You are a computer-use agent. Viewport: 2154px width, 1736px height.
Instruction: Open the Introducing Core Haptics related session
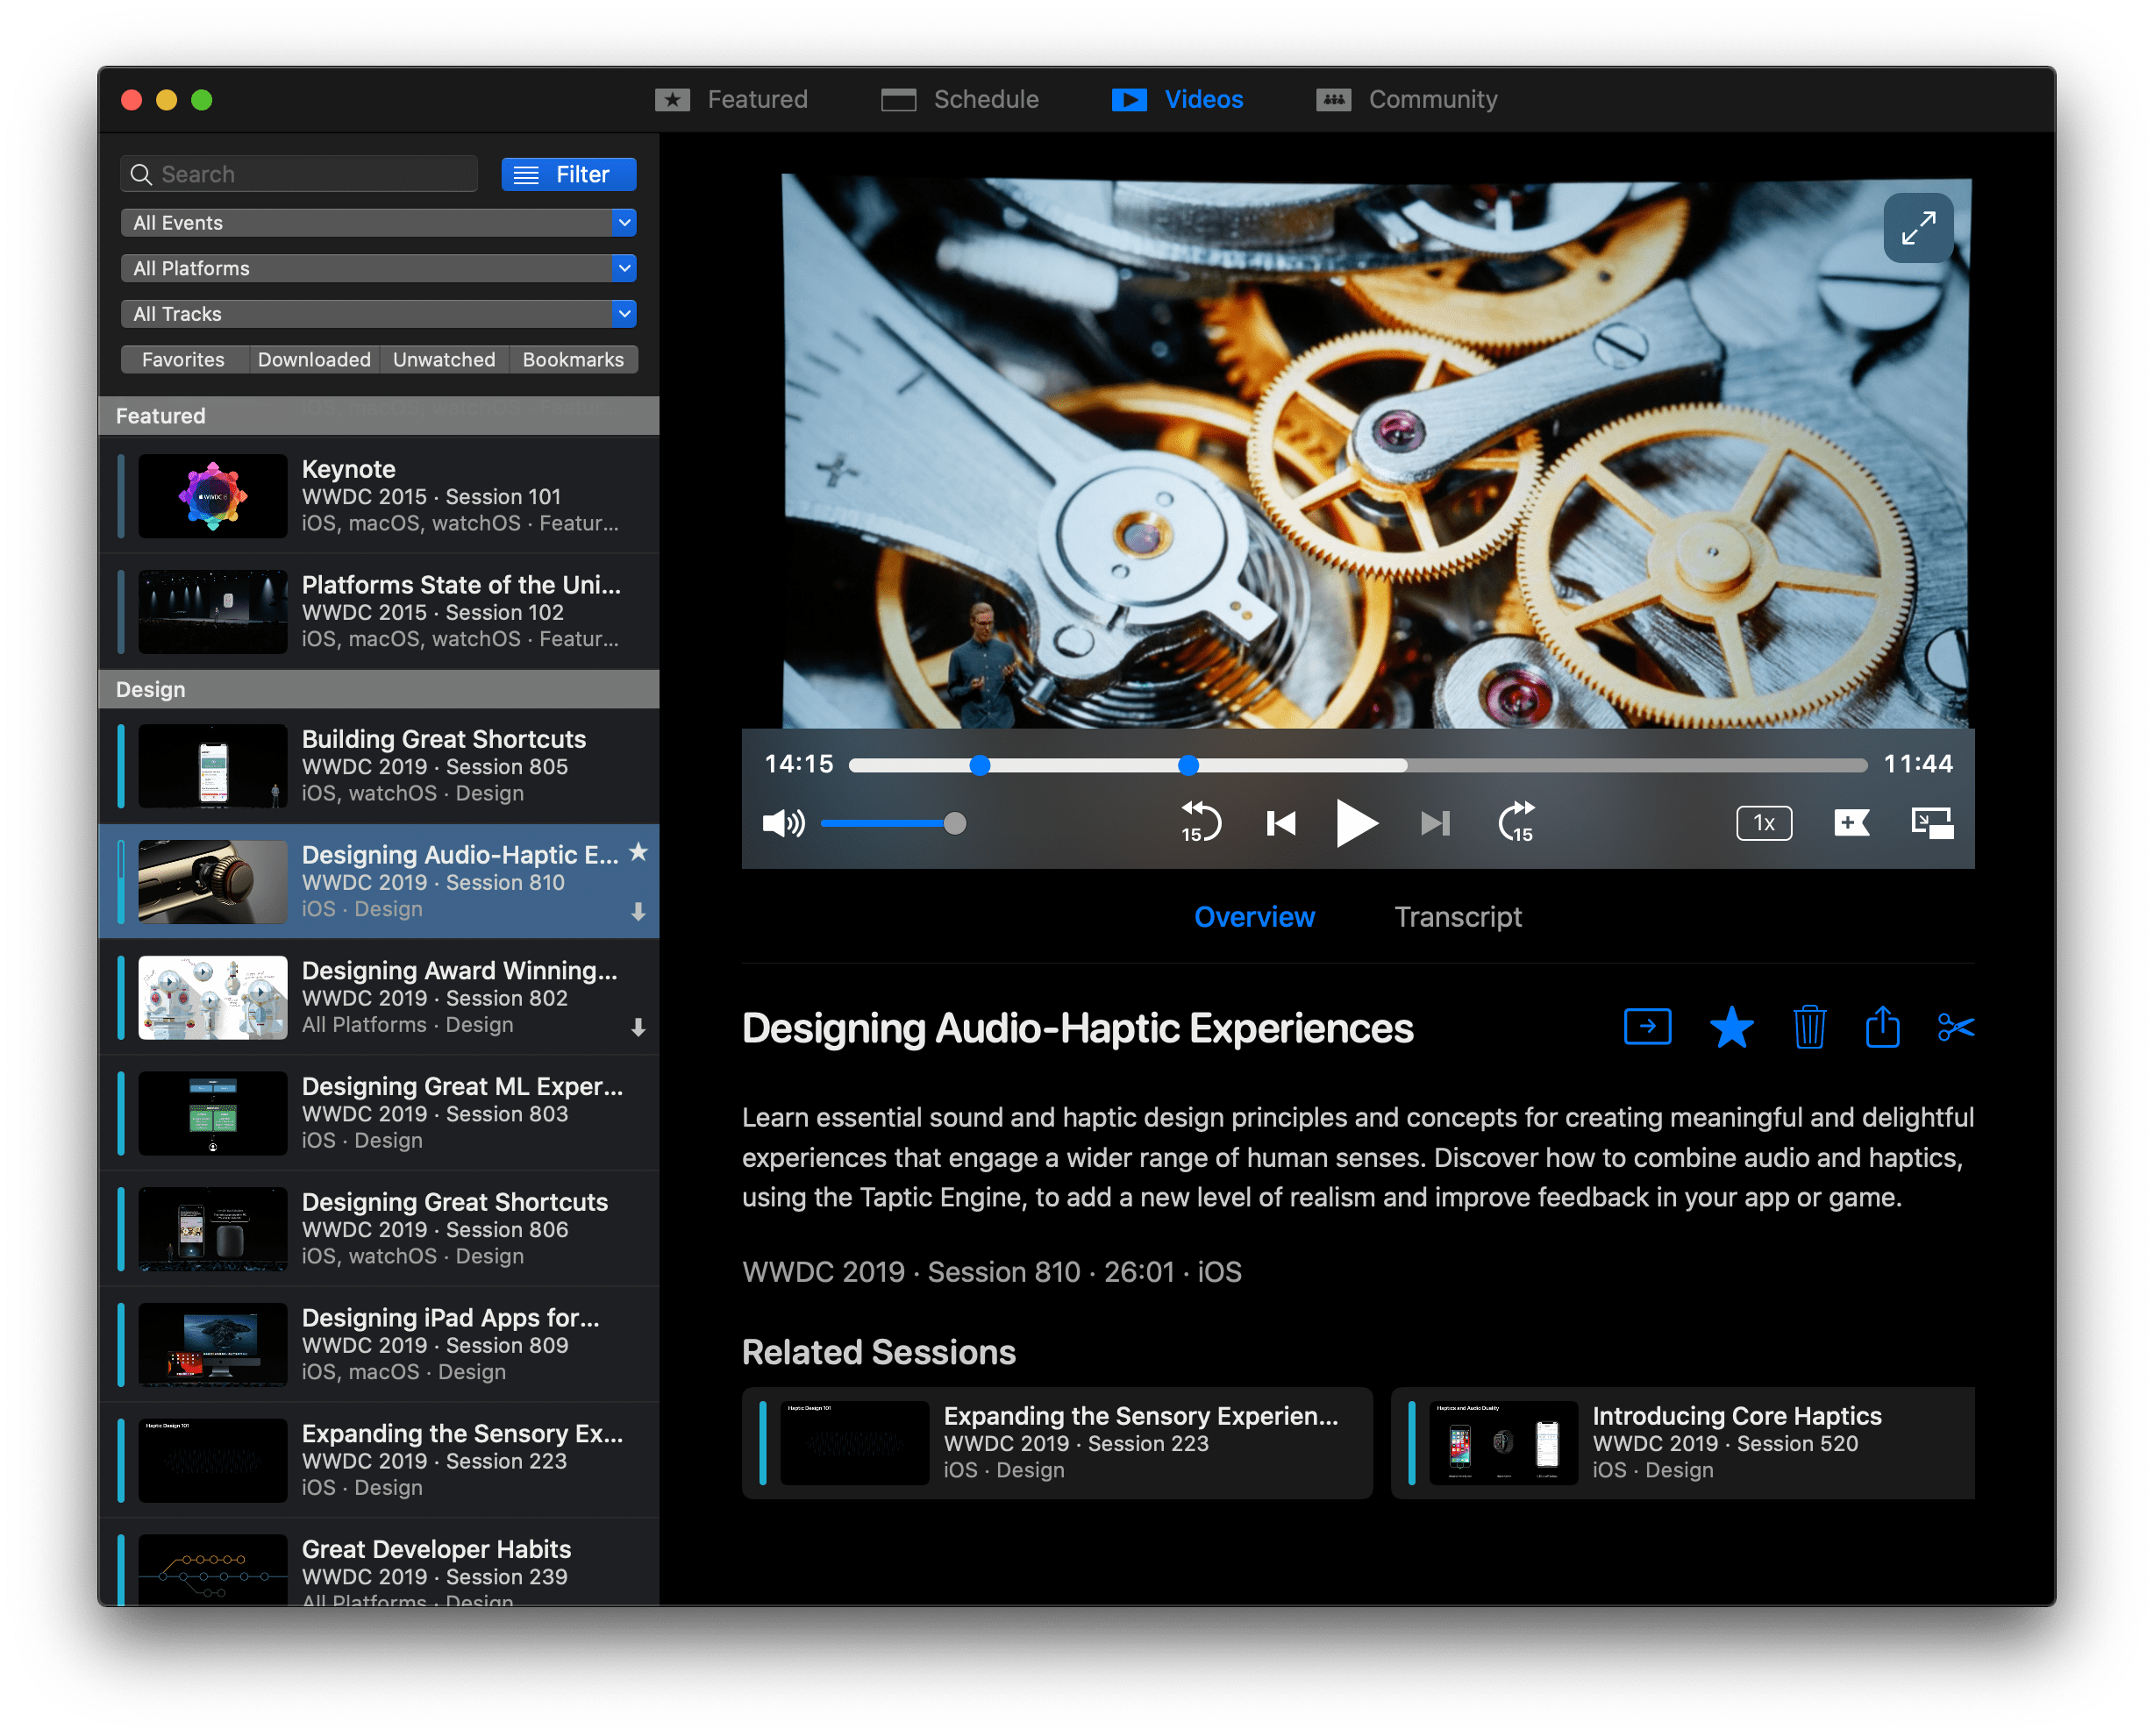click(1680, 1444)
